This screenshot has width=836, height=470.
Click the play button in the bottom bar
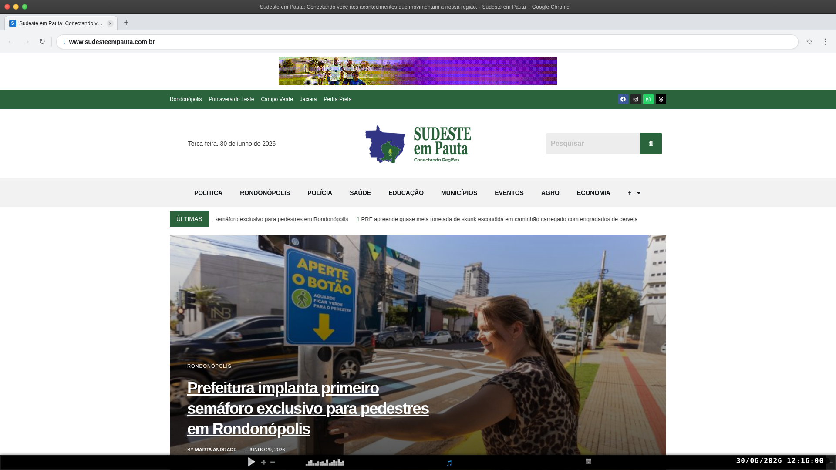pos(251,462)
